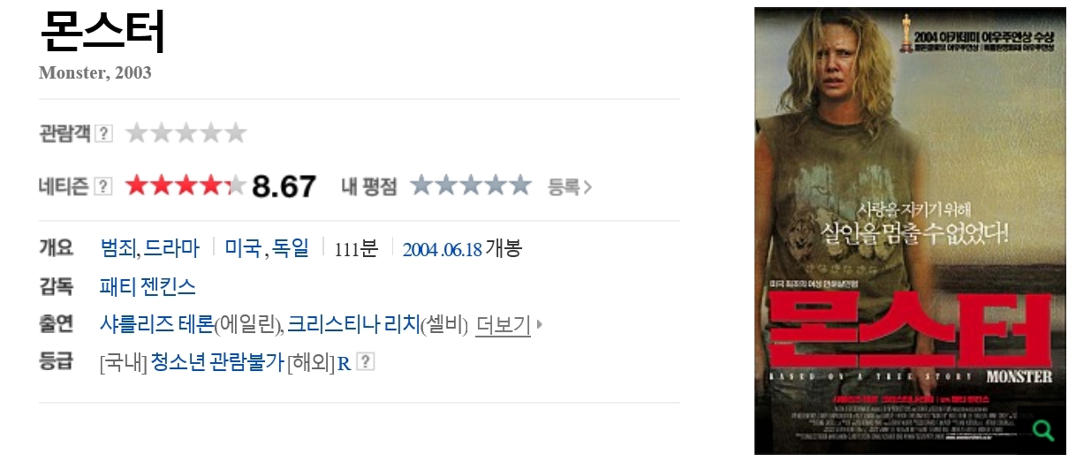Expand cast list with 더보기
This screenshot has height=462, width=1091.
tap(503, 325)
